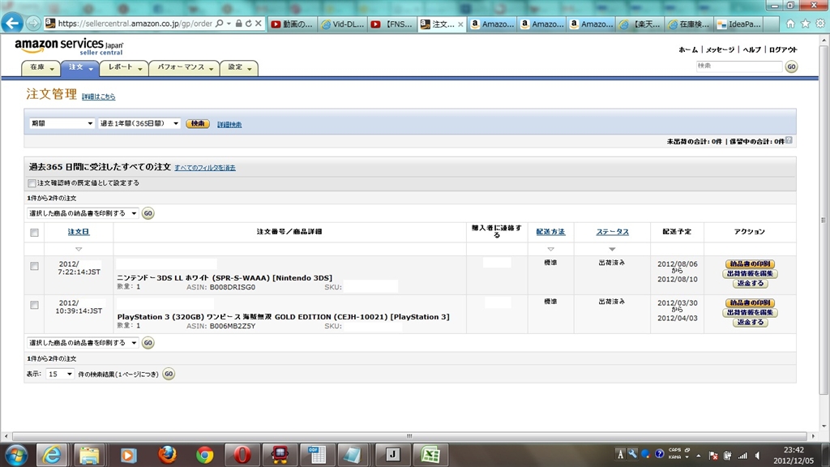Screen dimensions: 830x467
Task: Launch Firefox from the taskbar
Action: point(167,455)
